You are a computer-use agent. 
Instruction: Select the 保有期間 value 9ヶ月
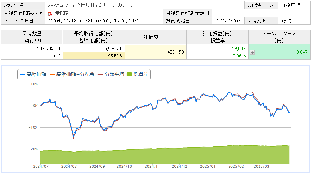coord(286,21)
